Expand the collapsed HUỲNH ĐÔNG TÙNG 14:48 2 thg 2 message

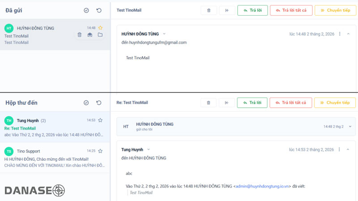350,126
